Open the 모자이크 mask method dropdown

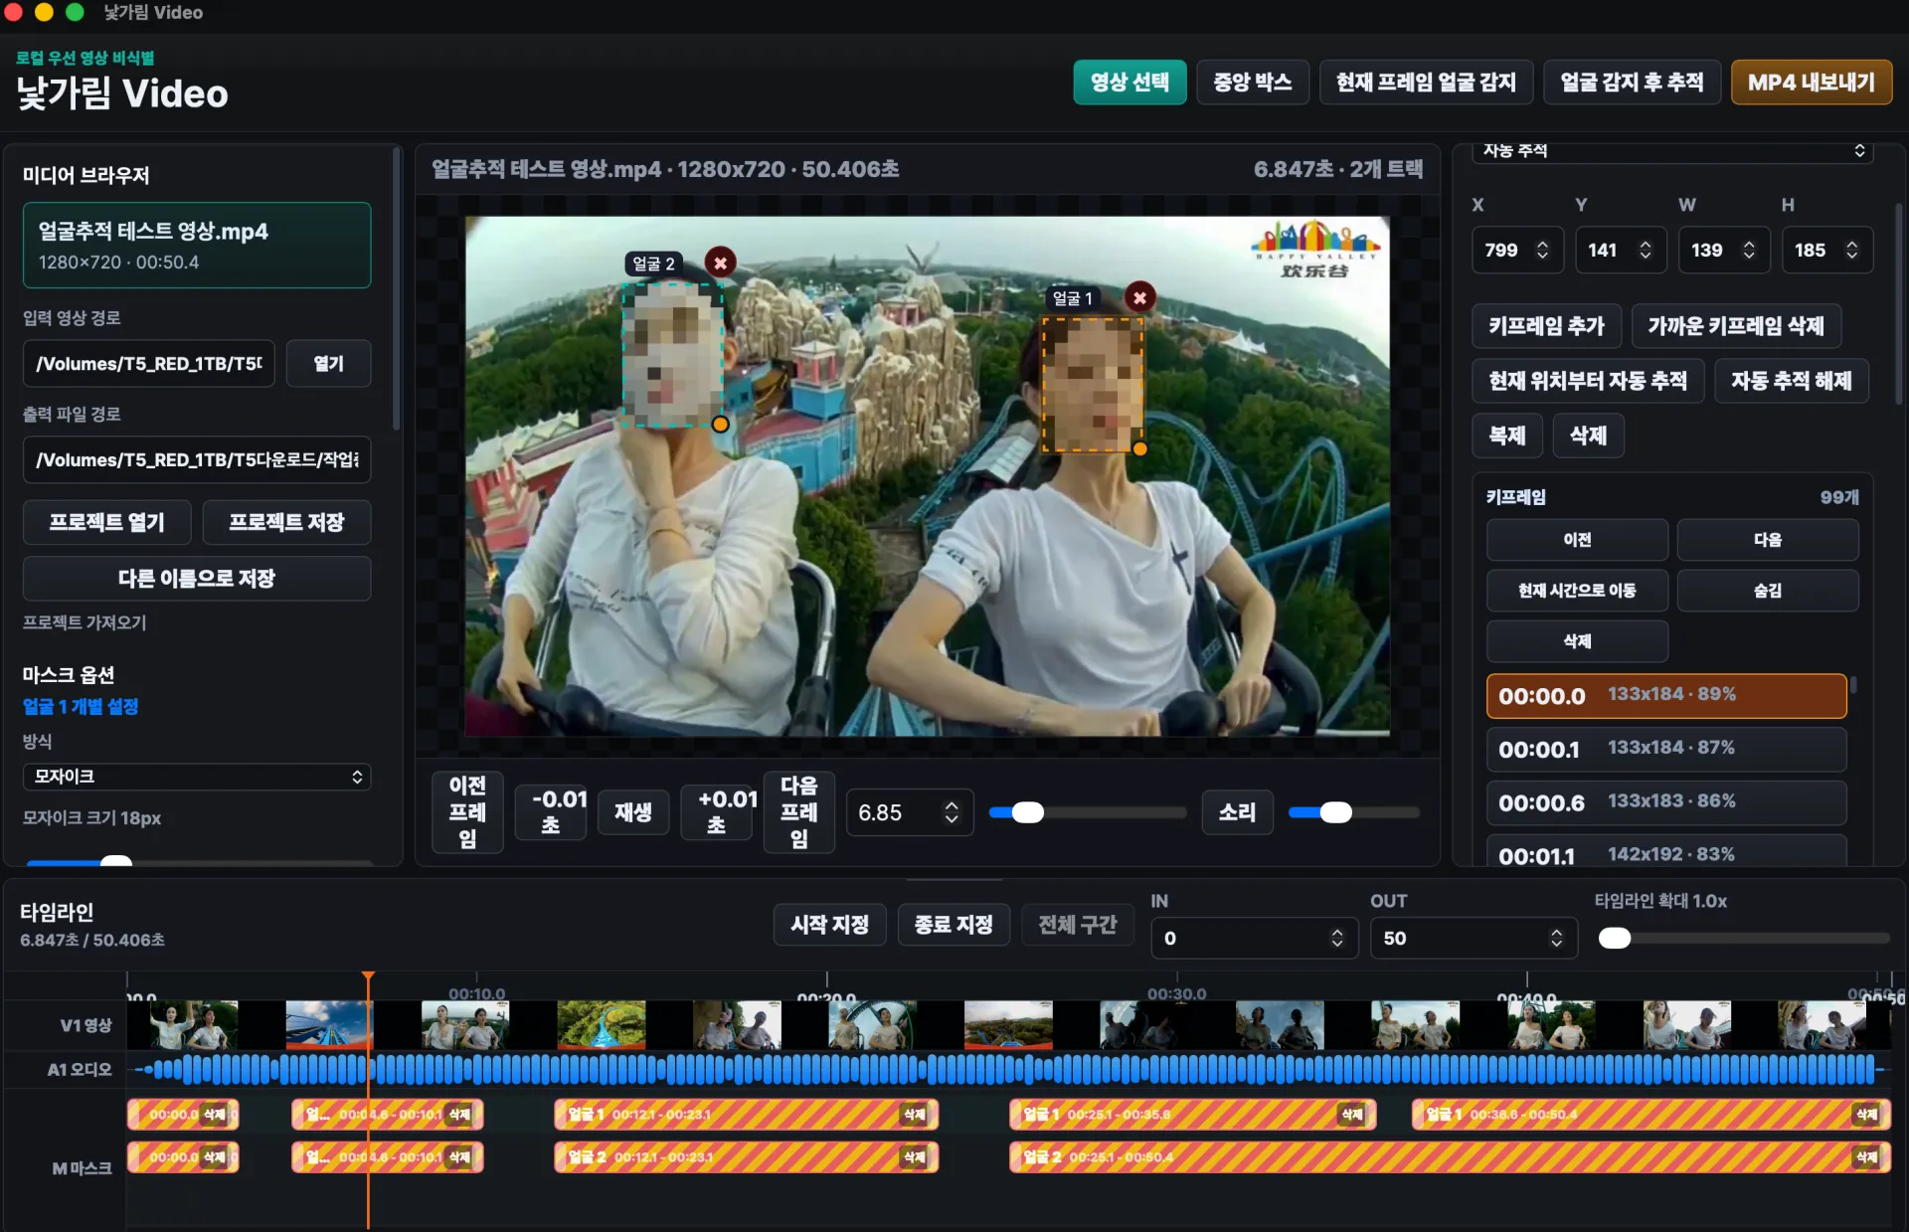pyautogui.click(x=197, y=777)
